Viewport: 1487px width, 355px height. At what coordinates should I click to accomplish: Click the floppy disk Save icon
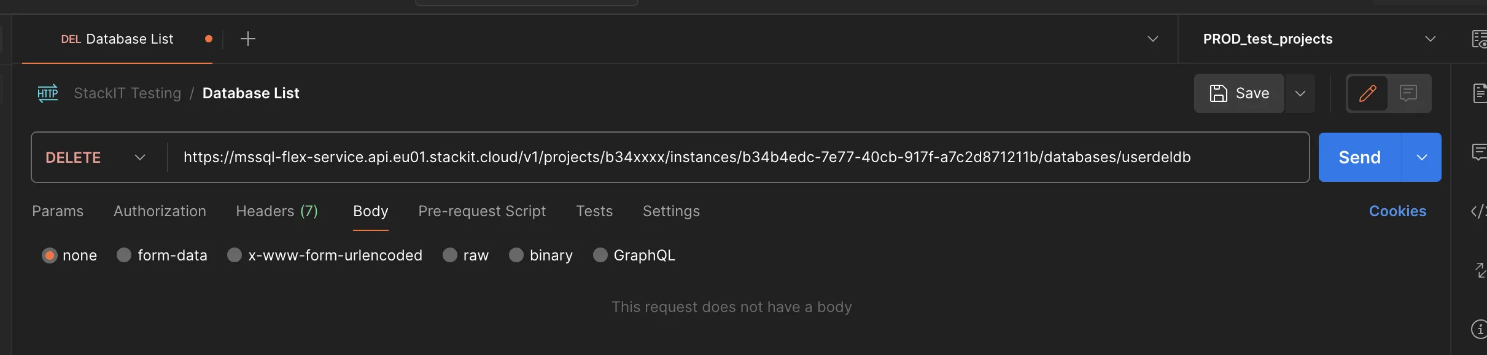[1219, 93]
